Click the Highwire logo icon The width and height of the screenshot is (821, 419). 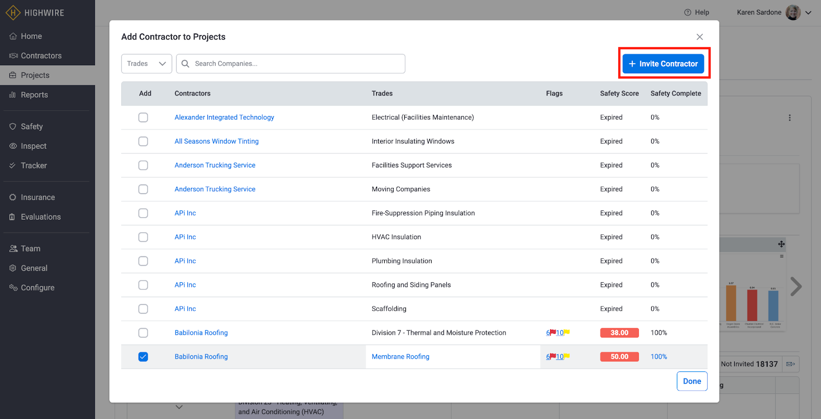(13, 13)
